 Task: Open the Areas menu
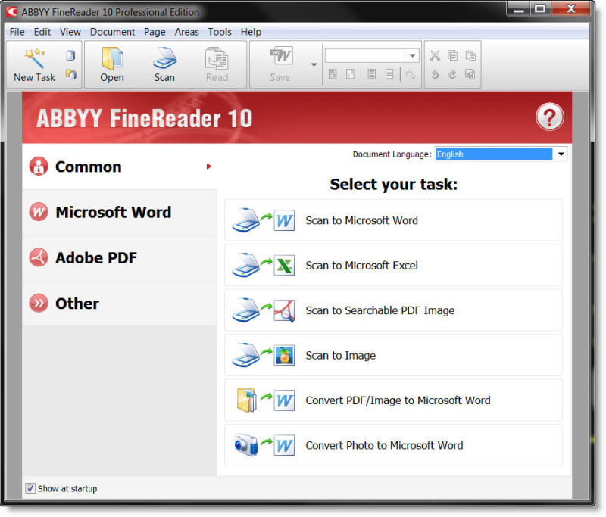point(186,32)
